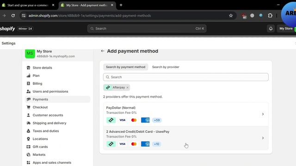Open Locations pin icon

pos(28,139)
